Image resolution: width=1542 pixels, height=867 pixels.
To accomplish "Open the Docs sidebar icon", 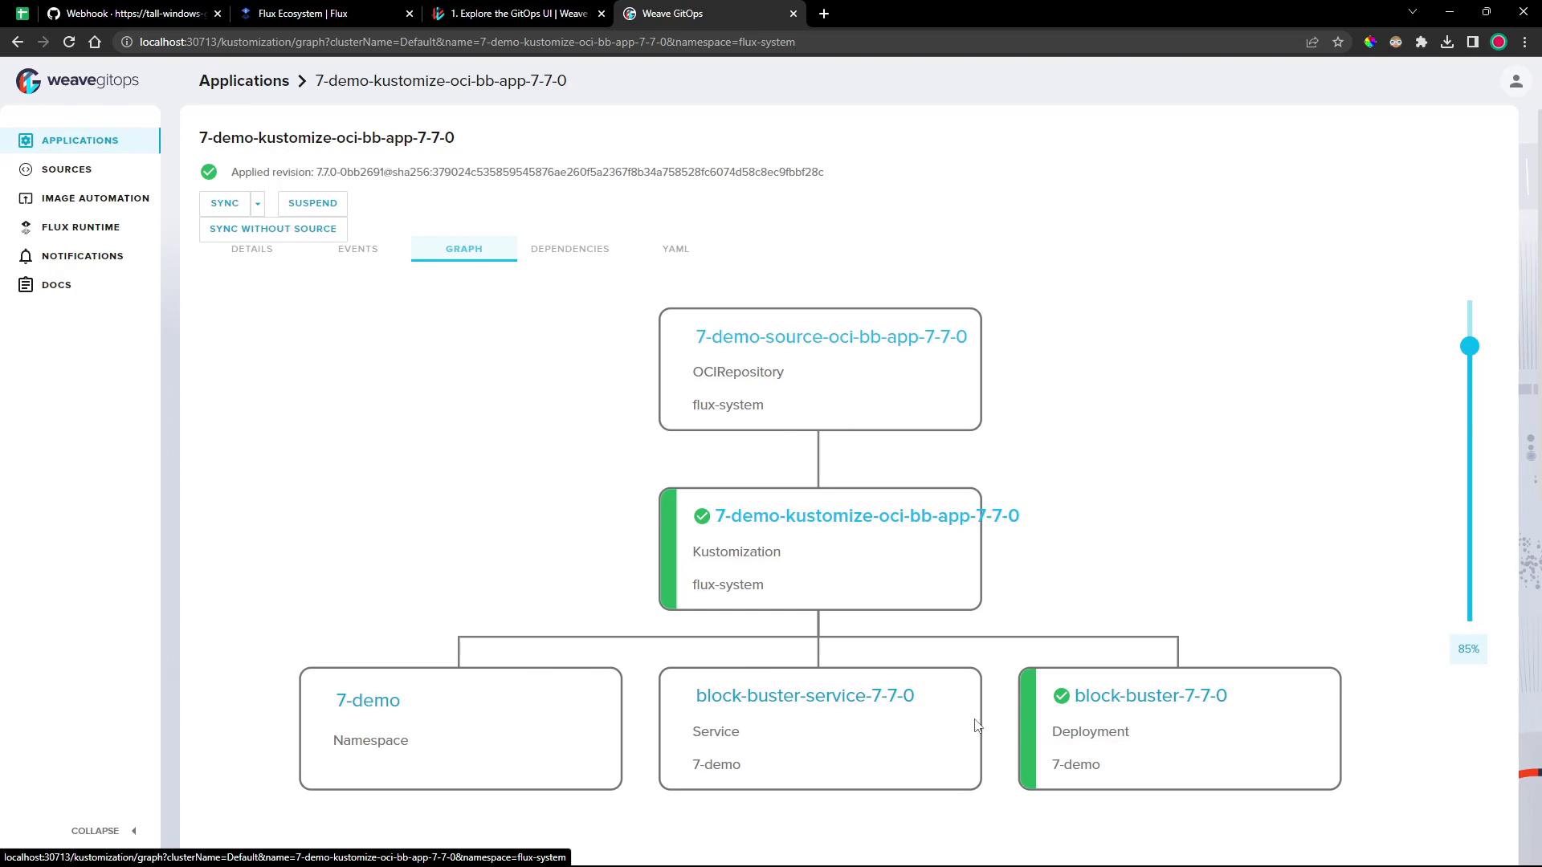I will (26, 285).
